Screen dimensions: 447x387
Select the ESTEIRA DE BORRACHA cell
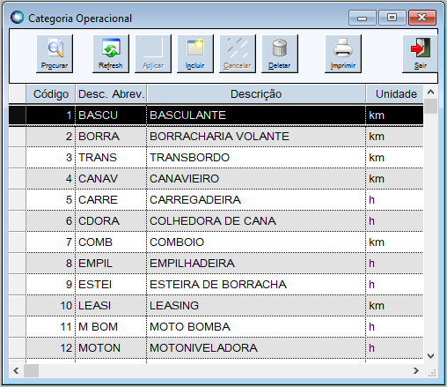(256, 285)
